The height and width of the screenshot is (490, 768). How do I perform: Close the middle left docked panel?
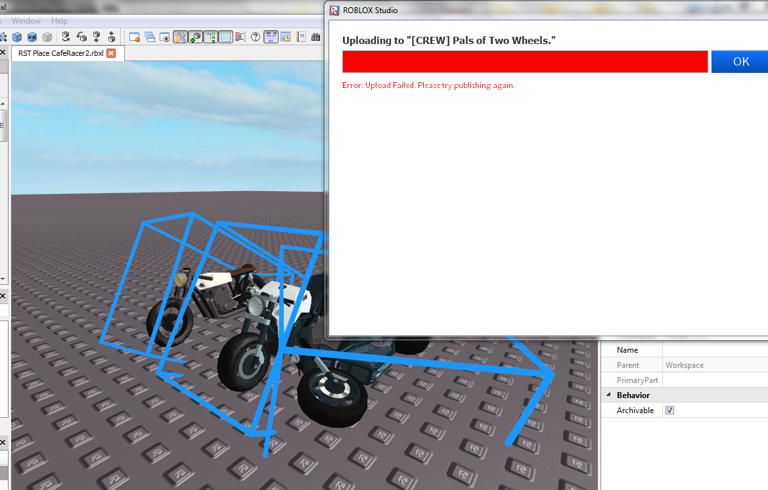coord(3,296)
